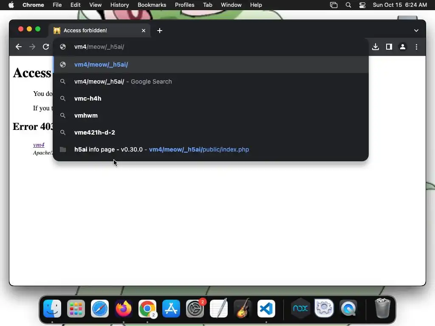
Task: Open the Edit menu
Action: pos(75,5)
